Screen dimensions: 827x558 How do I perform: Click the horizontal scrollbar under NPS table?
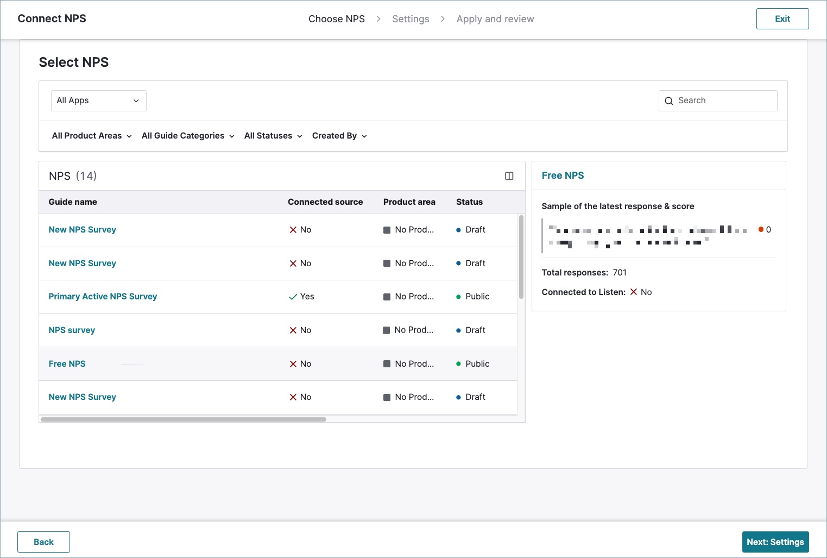coord(184,419)
